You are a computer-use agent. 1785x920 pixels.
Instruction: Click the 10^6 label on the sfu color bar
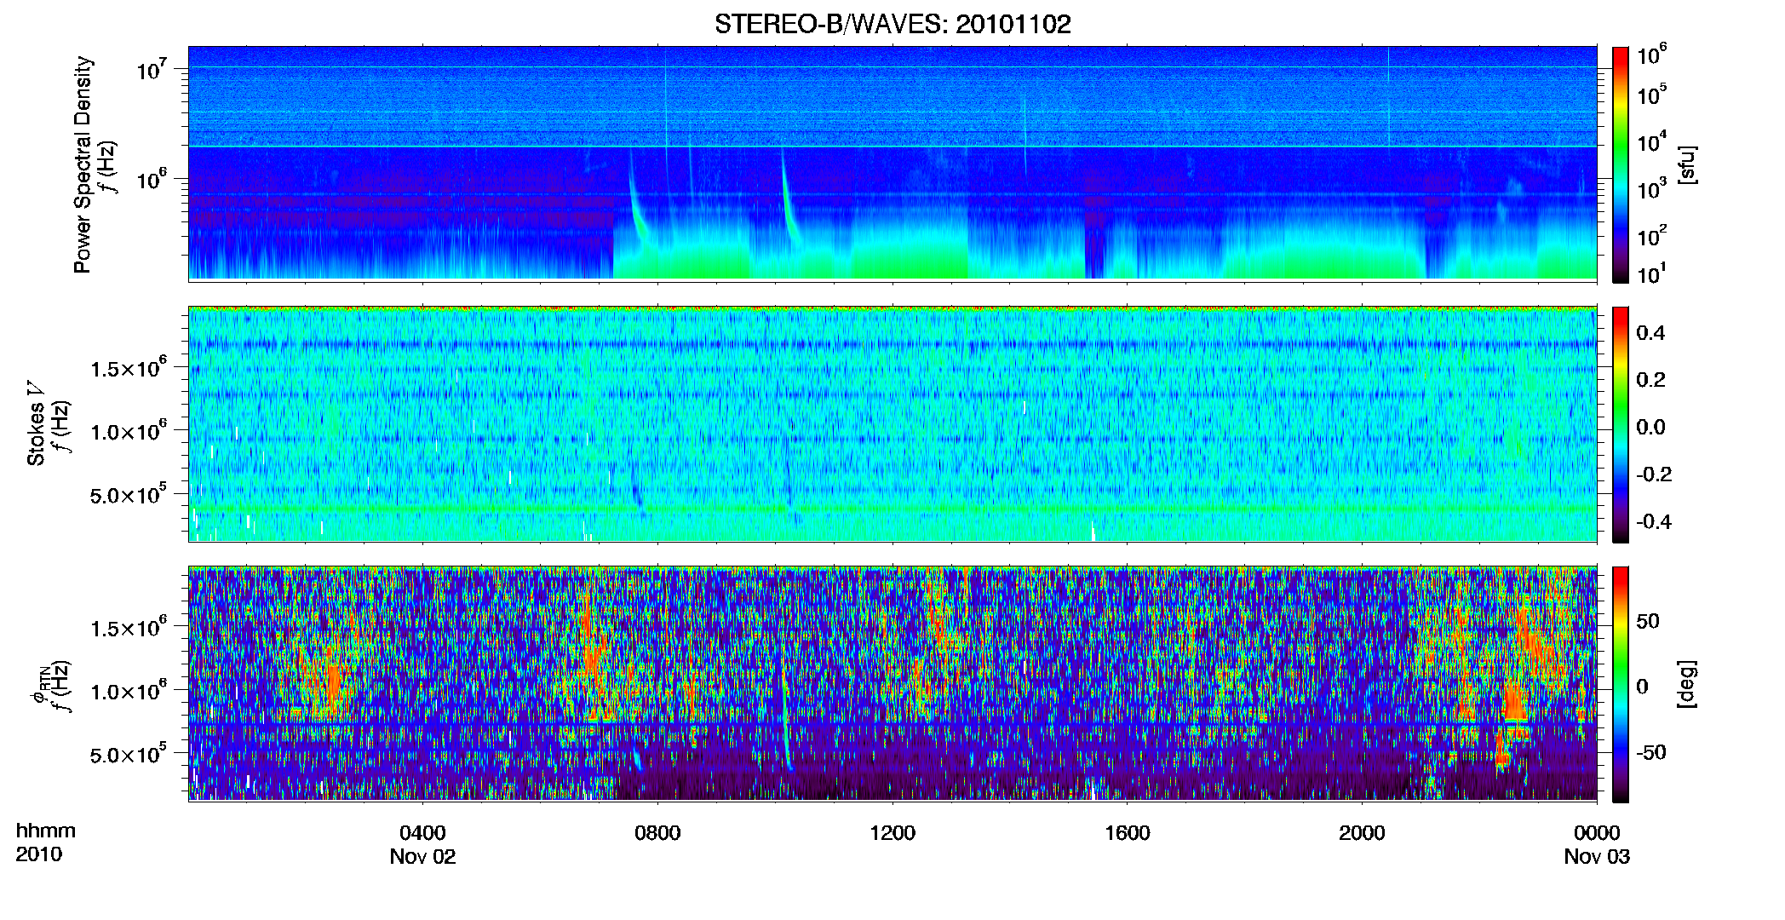coord(1652,55)
